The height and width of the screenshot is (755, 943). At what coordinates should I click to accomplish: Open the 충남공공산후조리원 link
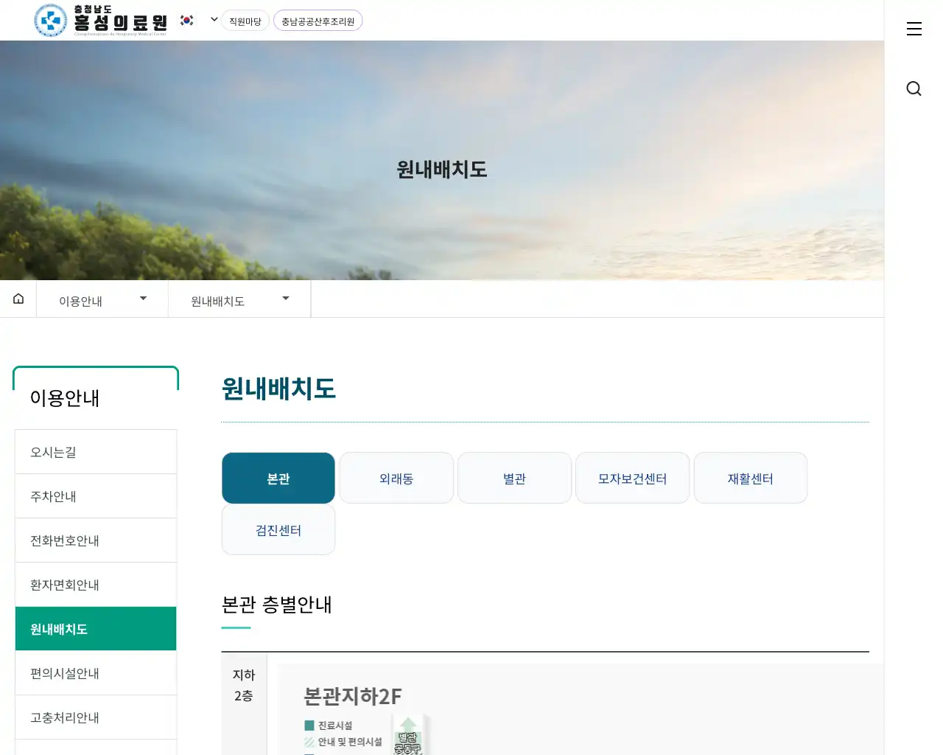pos(318,21)
